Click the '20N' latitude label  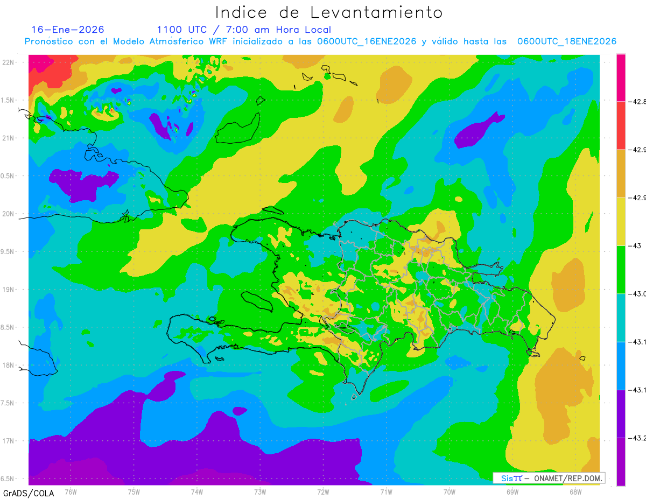pyautogui.click(x=9, y=214)
